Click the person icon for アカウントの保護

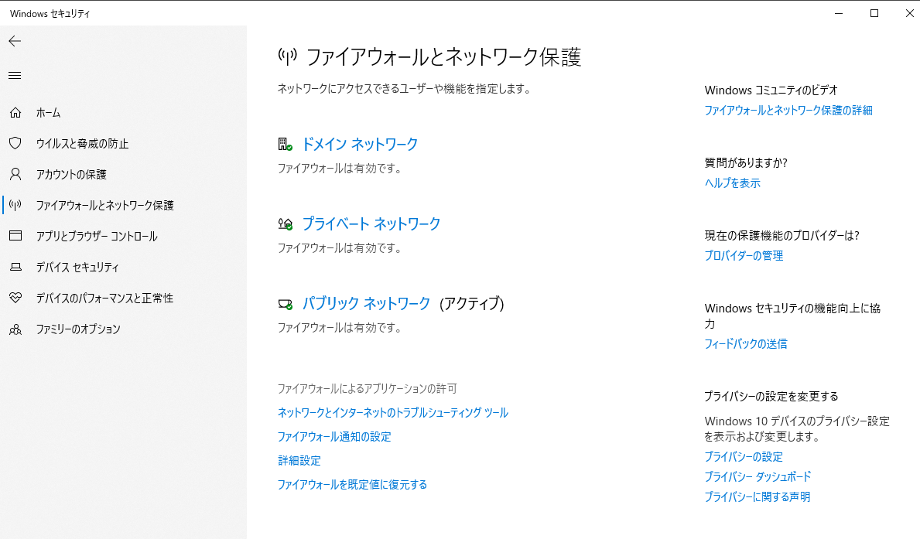[15, 174]
